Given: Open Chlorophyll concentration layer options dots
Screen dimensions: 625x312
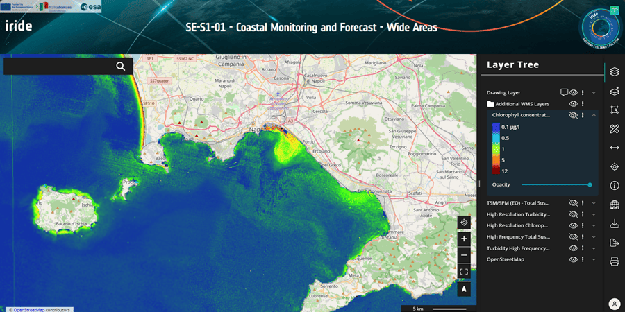Looking at the screenshot, I should click(x=583, y=115).
